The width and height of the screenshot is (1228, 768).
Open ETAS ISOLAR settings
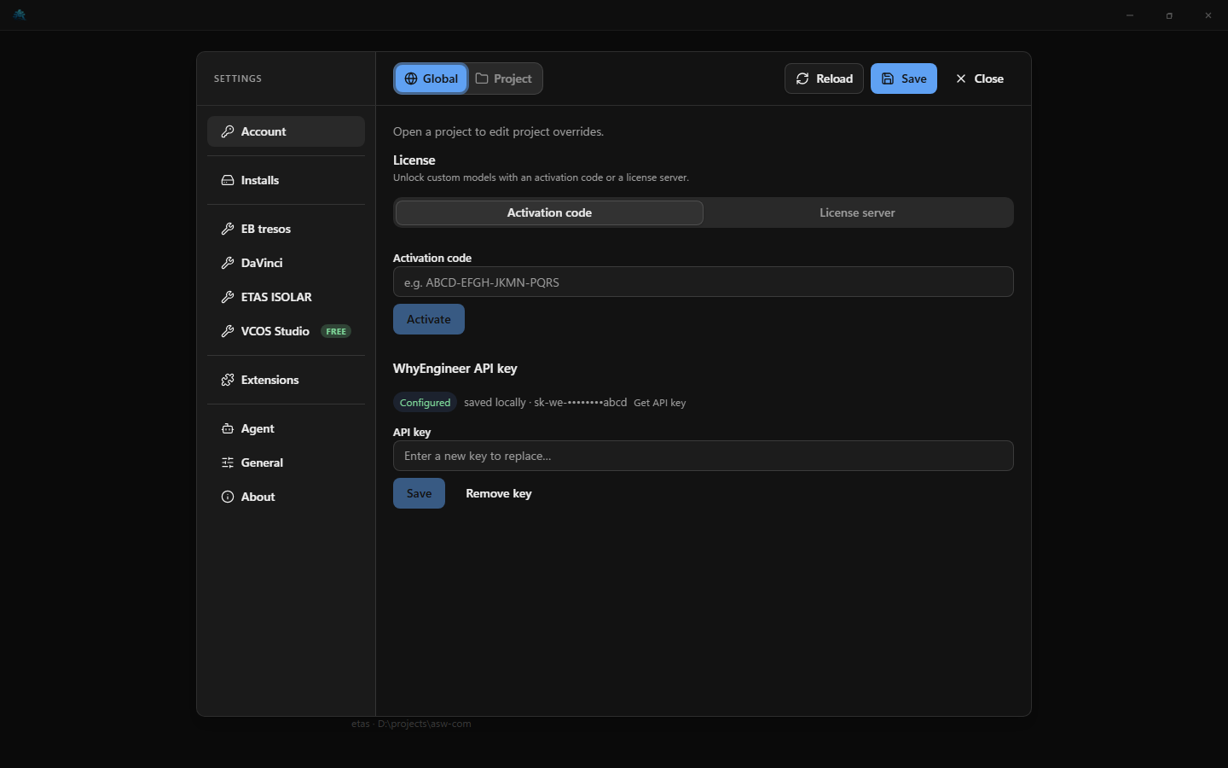pos(286,297)
